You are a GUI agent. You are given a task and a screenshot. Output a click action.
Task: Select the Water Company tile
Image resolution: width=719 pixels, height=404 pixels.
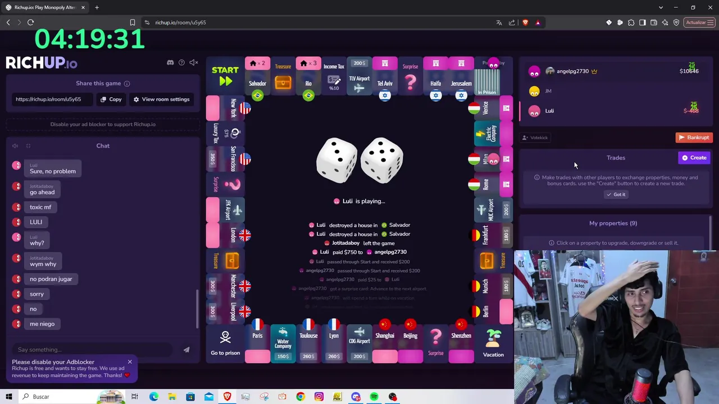[283, 344]
